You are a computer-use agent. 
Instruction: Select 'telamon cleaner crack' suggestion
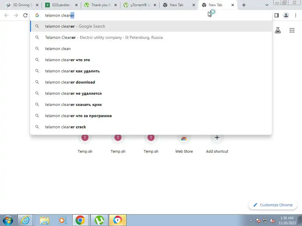pos(151,127)
